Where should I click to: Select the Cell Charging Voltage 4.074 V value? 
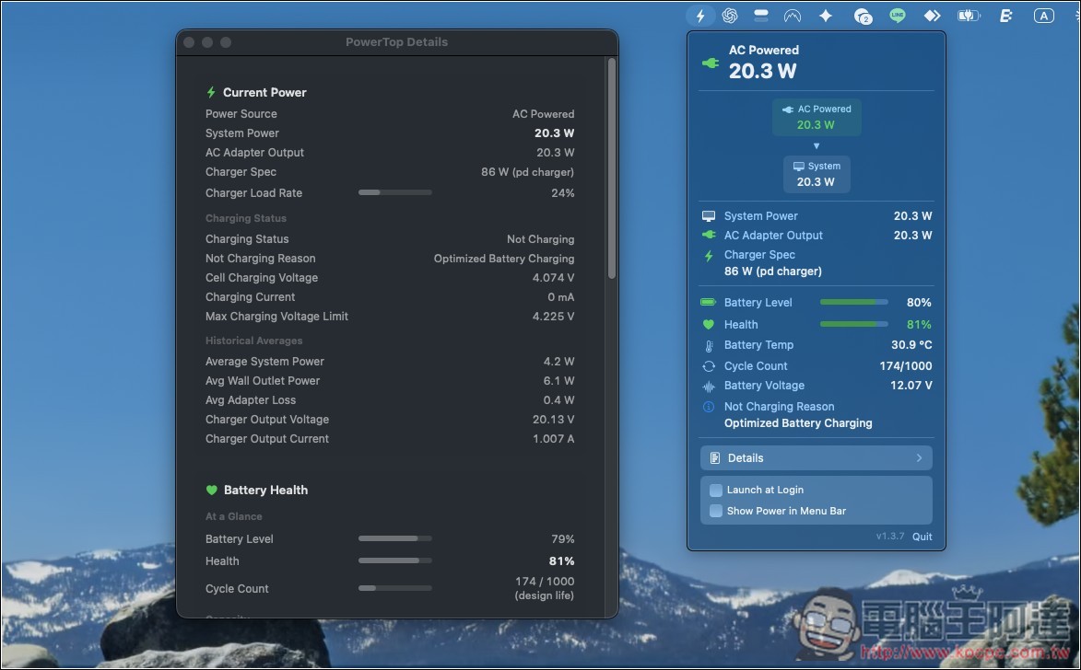click(553, 278)
